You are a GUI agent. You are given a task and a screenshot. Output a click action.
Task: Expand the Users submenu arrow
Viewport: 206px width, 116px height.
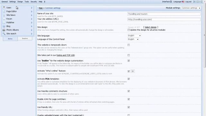(32, 8)
